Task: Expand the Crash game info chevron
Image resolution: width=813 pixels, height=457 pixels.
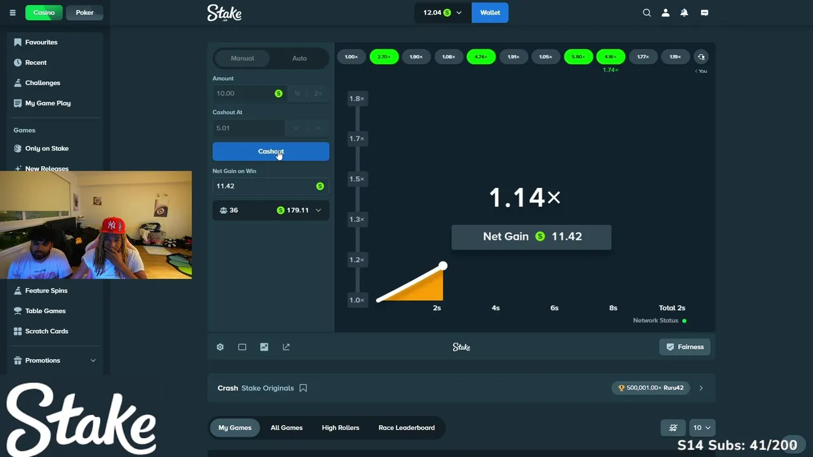Action: coord(701,388)
